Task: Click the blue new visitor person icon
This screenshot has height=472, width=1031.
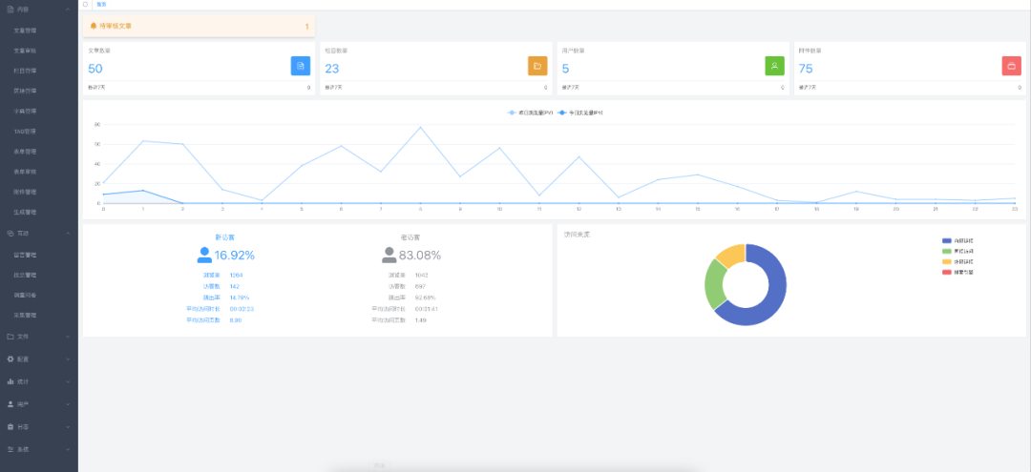Action: tap(204, 255)
